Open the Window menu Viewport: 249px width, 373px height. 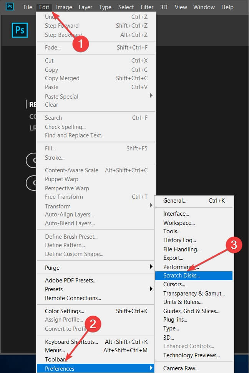click(204, 7)
